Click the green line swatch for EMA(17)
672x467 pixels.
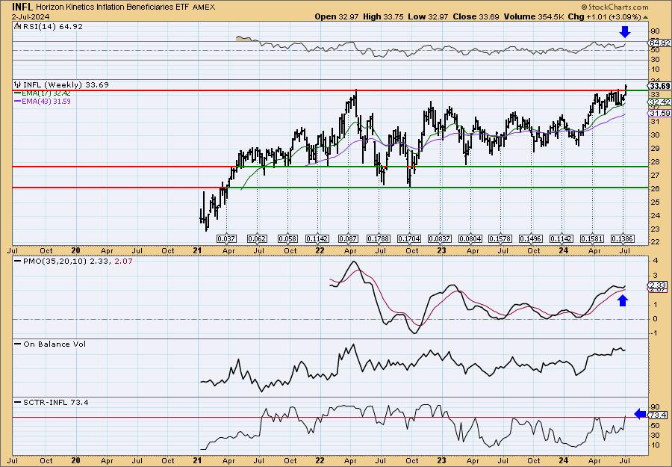[18, 93]
